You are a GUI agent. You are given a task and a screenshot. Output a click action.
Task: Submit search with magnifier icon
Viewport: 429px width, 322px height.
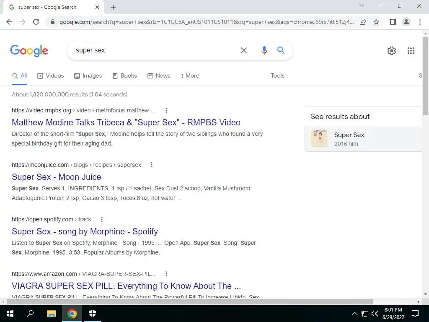click(281, 50)
